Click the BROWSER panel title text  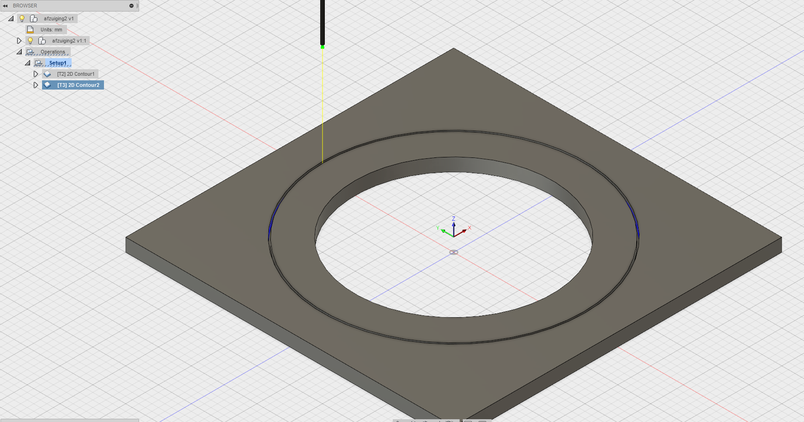25,6
